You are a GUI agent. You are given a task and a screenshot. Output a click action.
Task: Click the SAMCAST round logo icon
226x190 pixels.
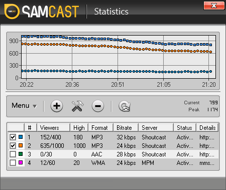pyautogui.click(x=12, y=12)
